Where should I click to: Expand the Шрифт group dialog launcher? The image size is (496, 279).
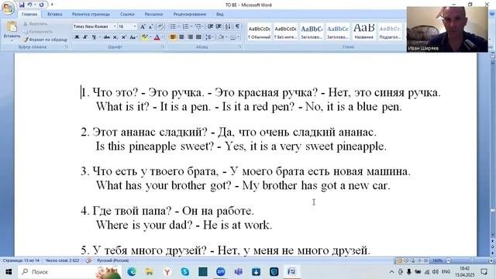click(164, 46)
